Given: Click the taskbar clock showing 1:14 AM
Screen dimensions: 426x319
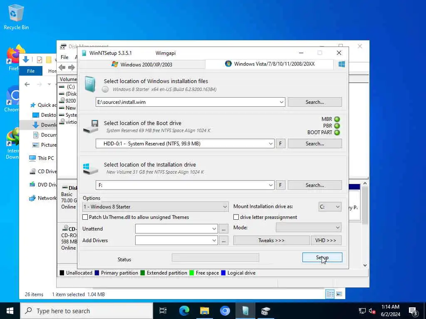Looking at the screenshot, I should click(390, 311).
